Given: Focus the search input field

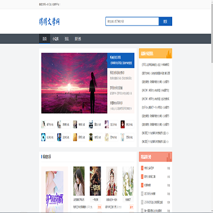Looking at the screenshot, I should (132, 21).
